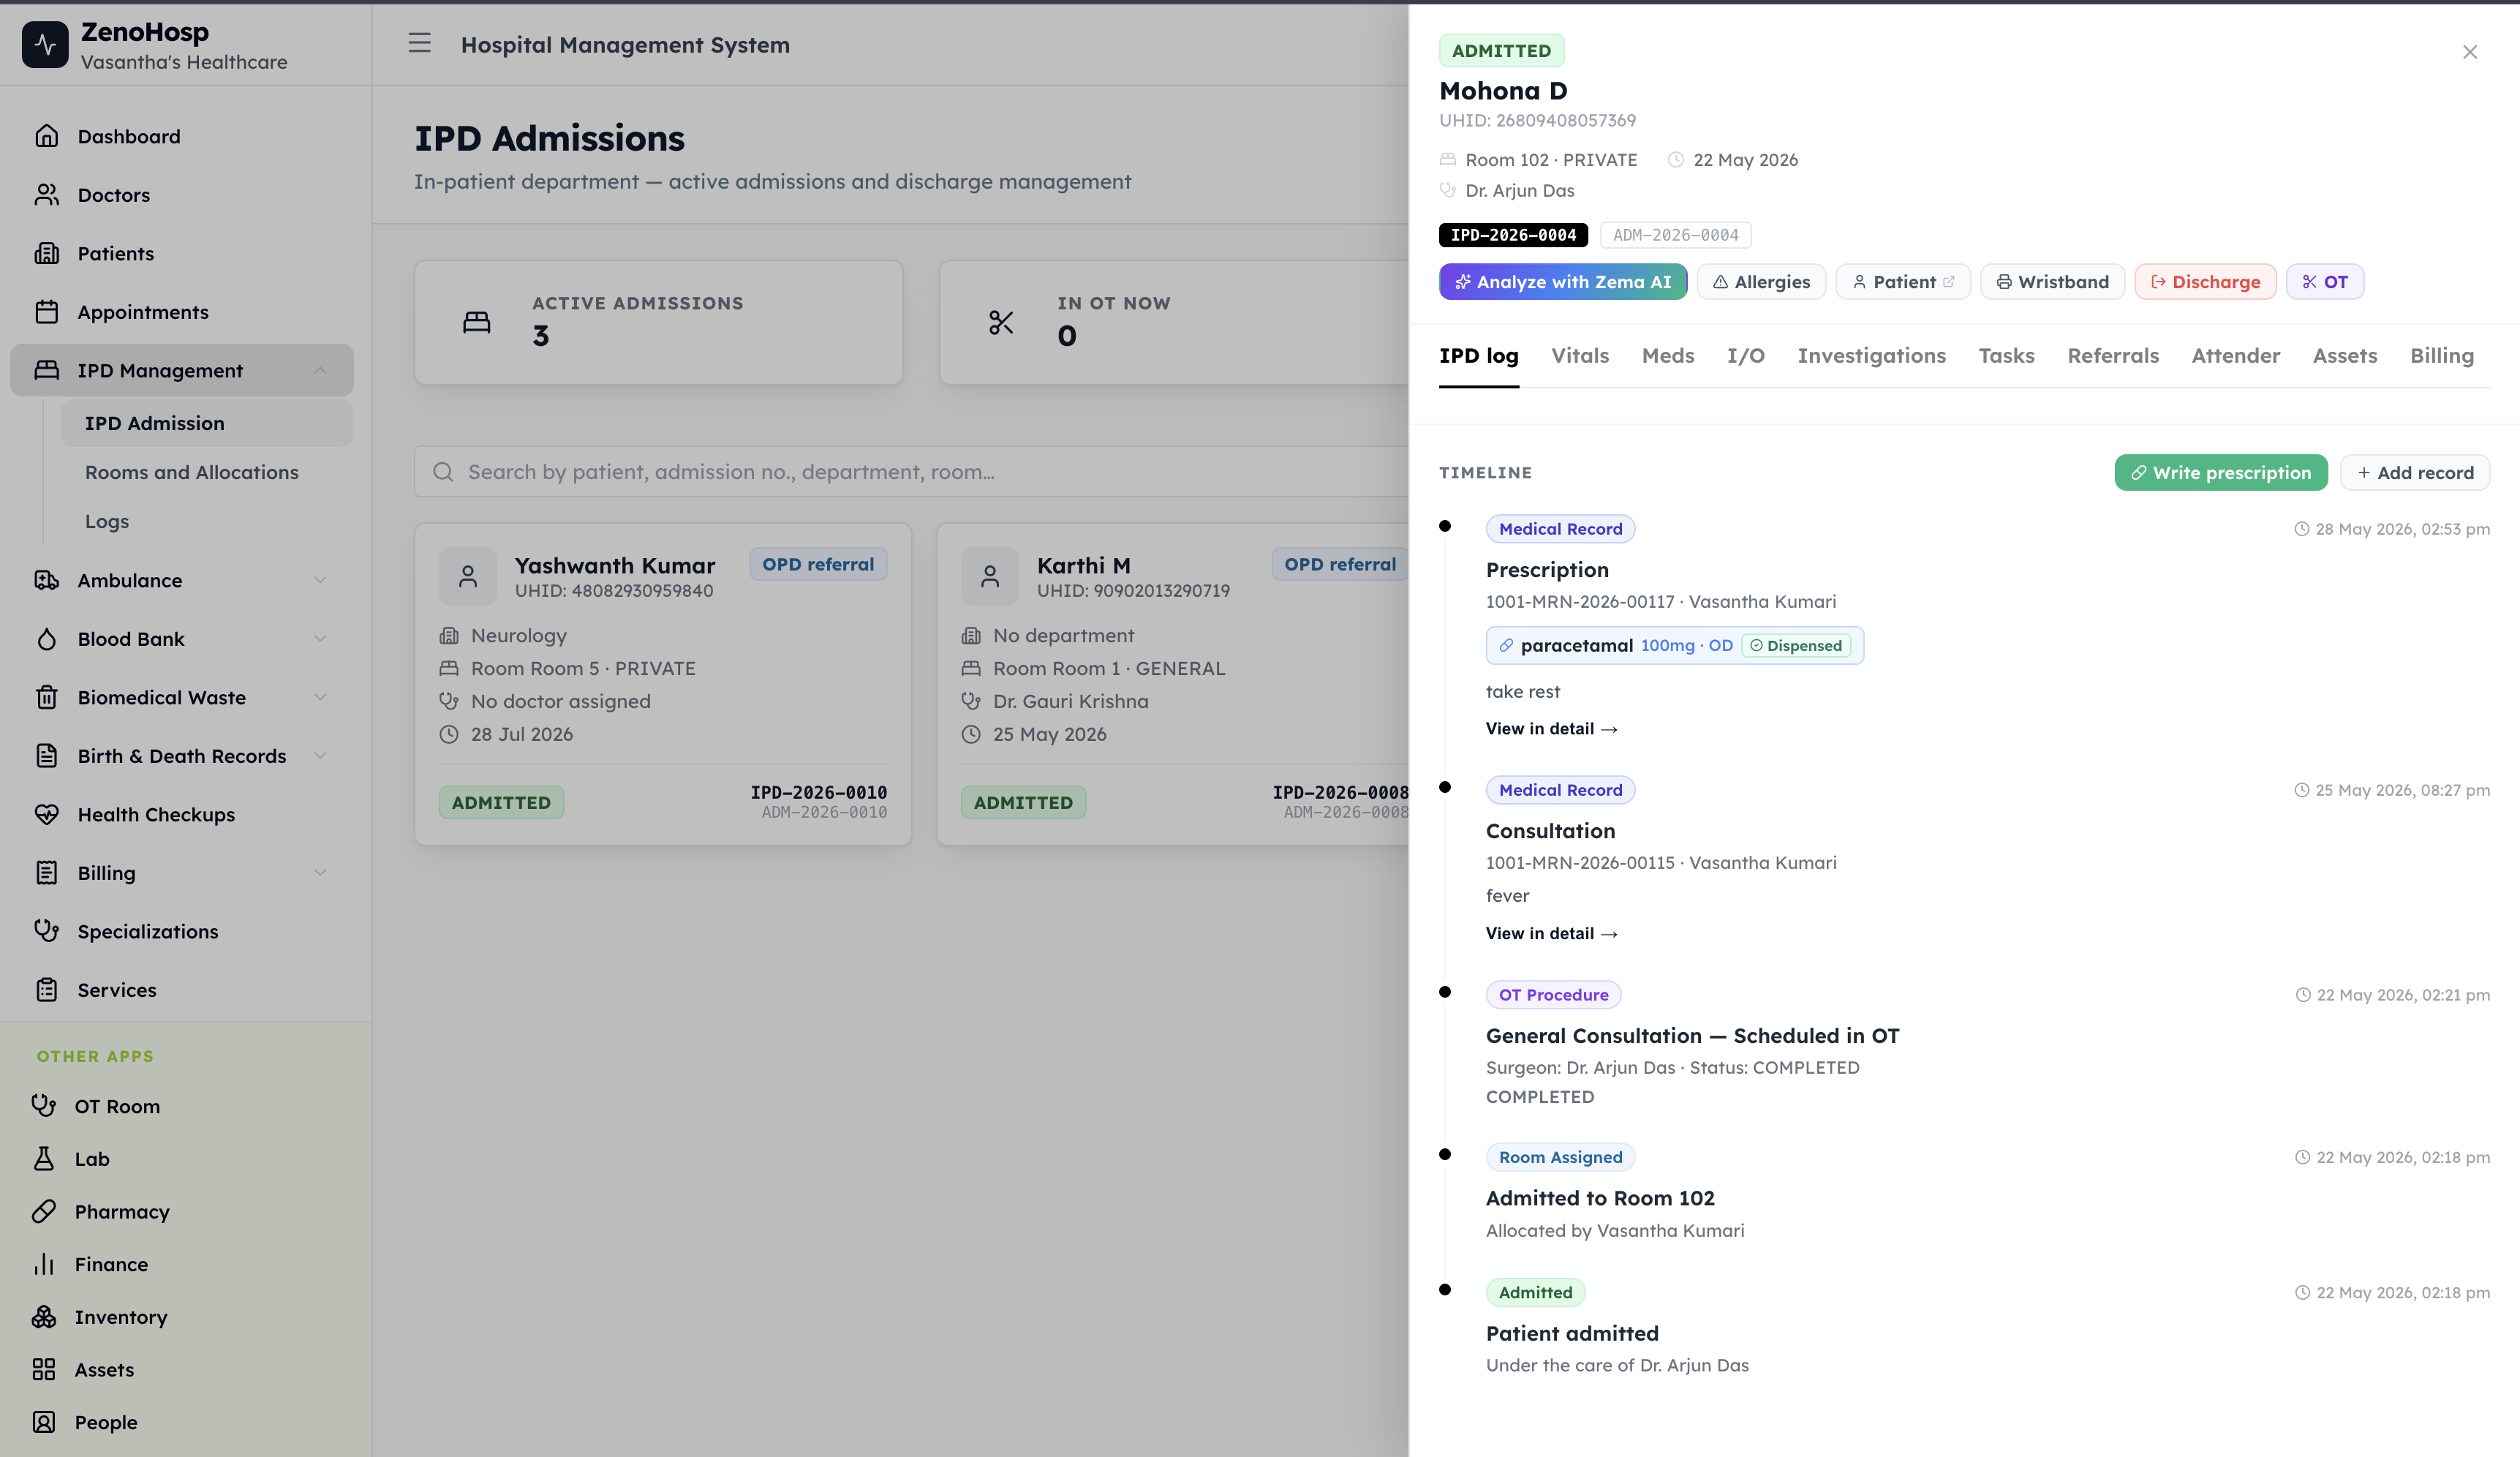Launch the People app
2520x1457 pixels.
coord(105,1422)
